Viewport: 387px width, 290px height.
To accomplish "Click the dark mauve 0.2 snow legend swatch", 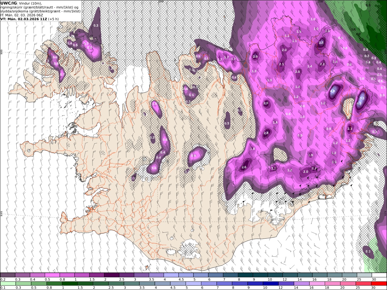I will coord(8,275).
